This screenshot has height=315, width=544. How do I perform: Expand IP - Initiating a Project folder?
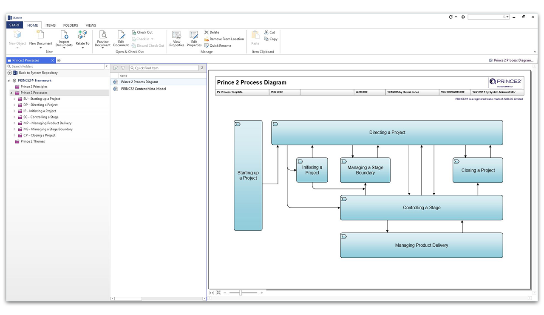[14, 111]
